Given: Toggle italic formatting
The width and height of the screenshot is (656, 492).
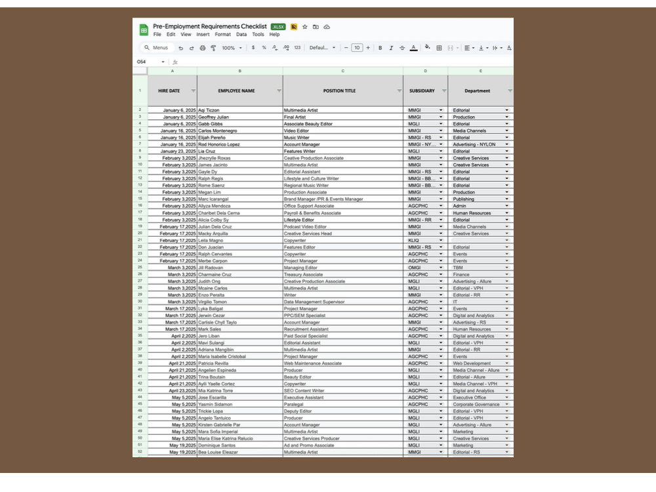Looking at the screenshot, I should (x=391, y=48).
